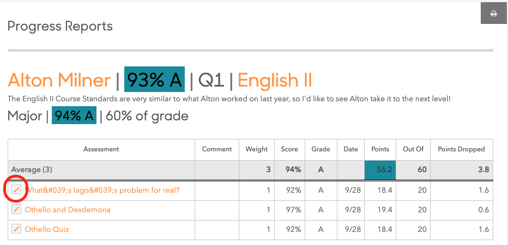This screenshot has width=508, height=245.
Task: Click the Date column header
Action: pos(351,149)
